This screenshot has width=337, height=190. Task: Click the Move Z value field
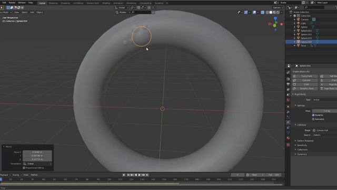37,159
